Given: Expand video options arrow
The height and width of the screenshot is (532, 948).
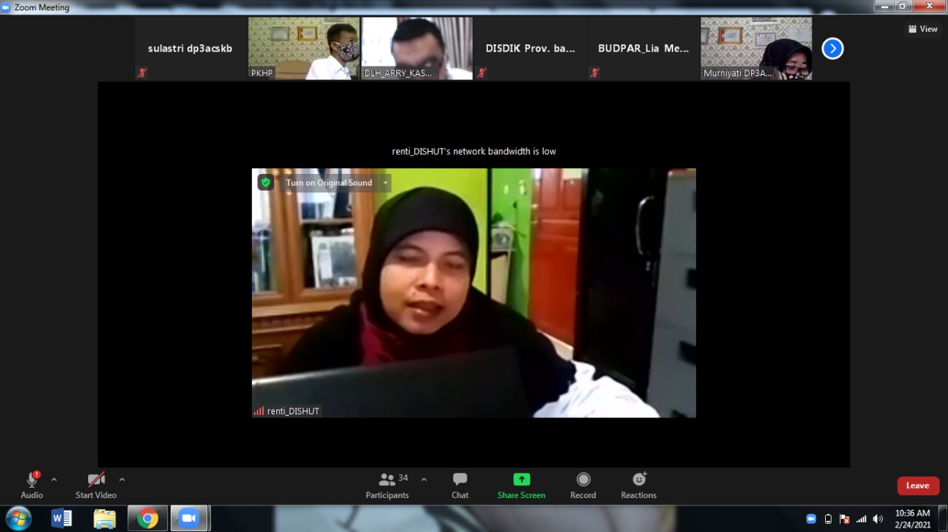Looking at the screenshot, I should (122, 479).
